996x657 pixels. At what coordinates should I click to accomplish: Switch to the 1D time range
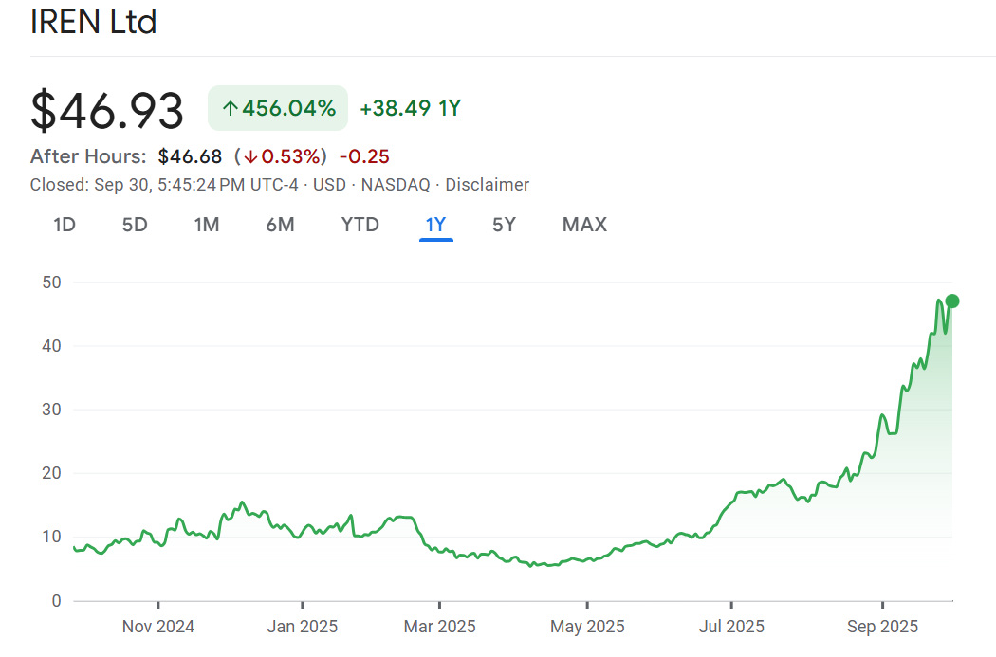coord(65,225)
